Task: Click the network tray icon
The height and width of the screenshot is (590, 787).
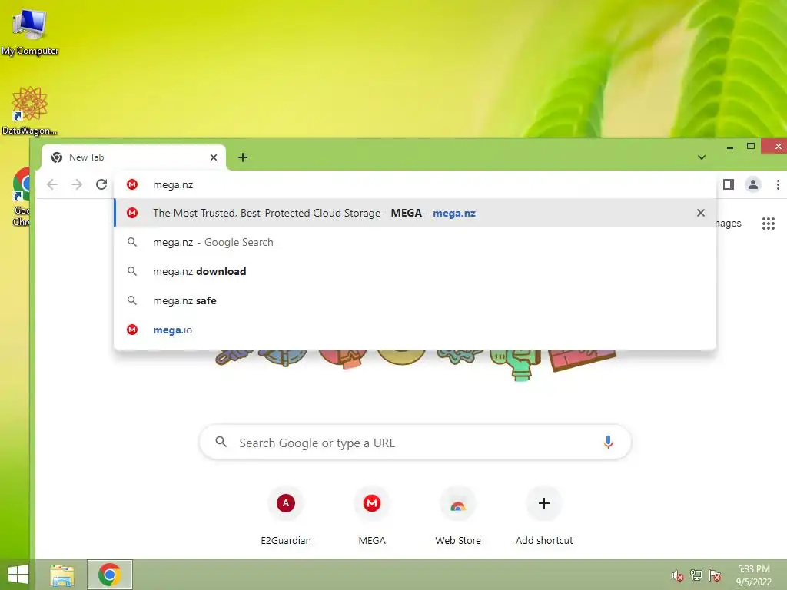Action: pyautogui.click(x=696, y=575)
